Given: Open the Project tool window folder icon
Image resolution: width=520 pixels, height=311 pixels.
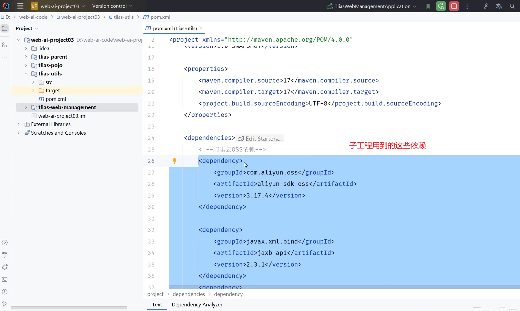Looking at the screenshot, I should [5, 29].
